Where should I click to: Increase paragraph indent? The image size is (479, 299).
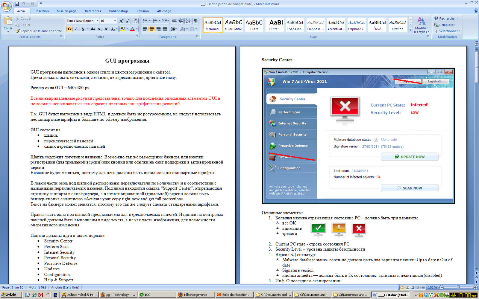tap(181, 21)
